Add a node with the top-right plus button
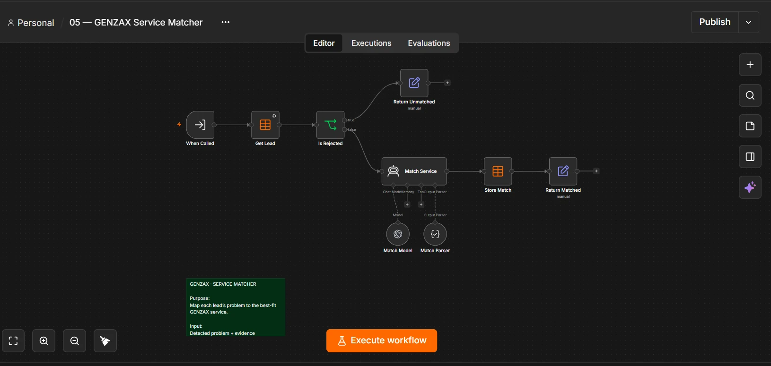This screenshot has height=366, width=771. [x=750, y=65]
